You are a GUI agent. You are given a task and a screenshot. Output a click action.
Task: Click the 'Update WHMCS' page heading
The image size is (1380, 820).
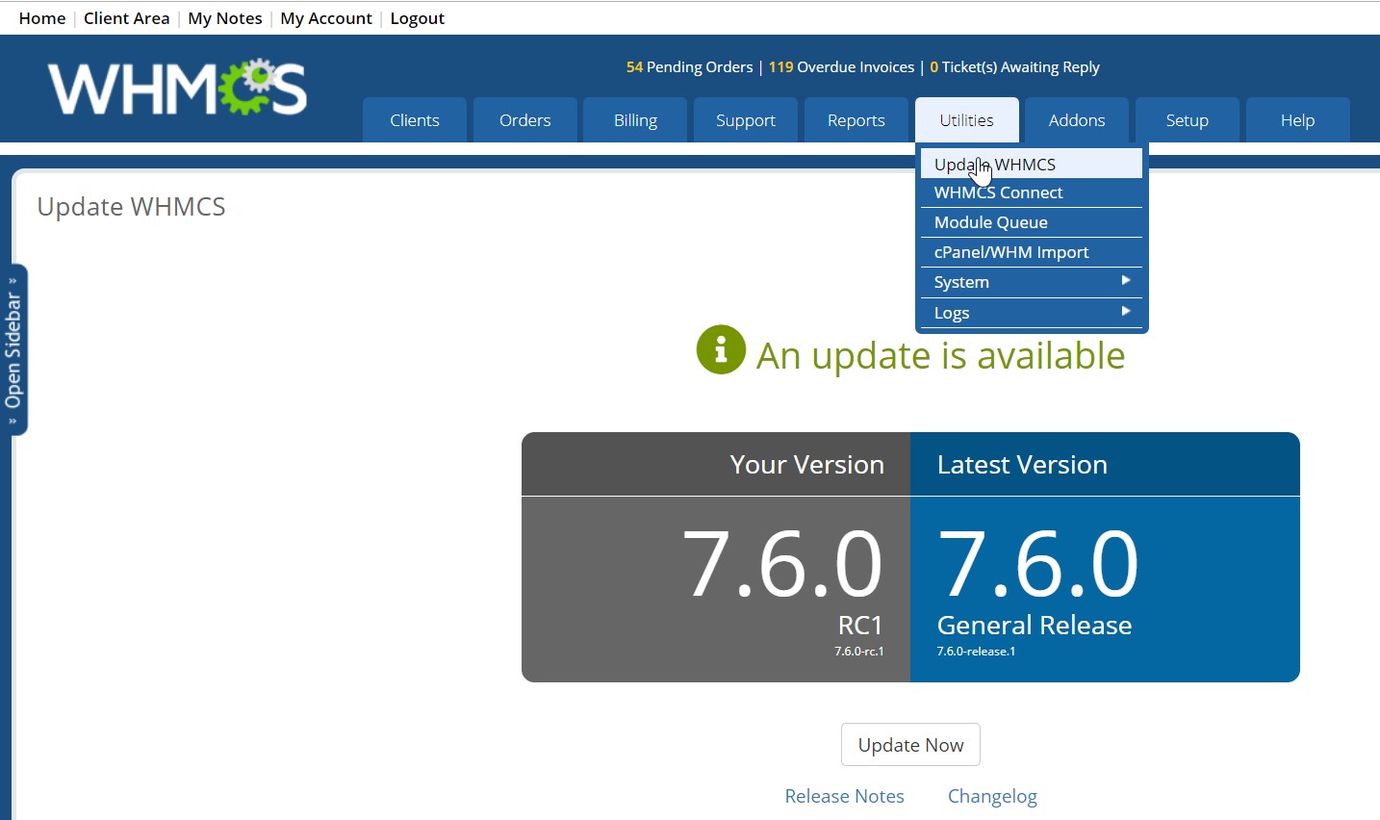pyautogui.click(x=131, y=207)
